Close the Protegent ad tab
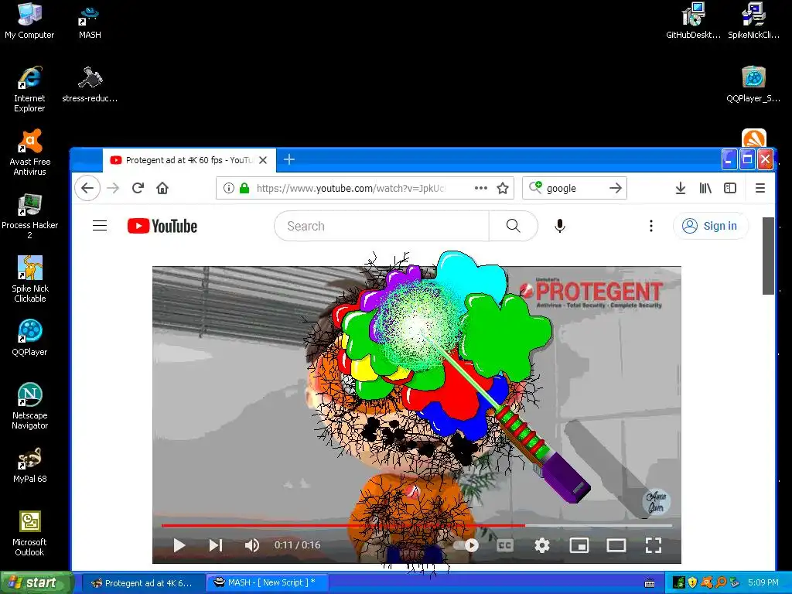 [x=263, y=160]
